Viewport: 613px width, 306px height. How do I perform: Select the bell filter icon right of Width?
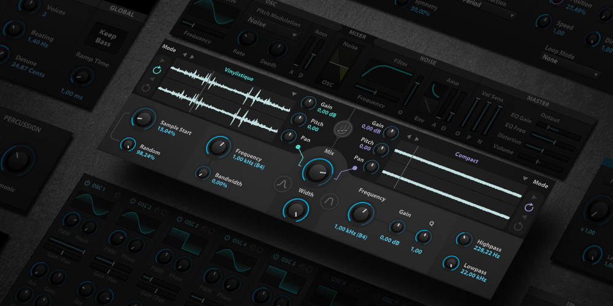pyautogui.click(x=330, y=201)
